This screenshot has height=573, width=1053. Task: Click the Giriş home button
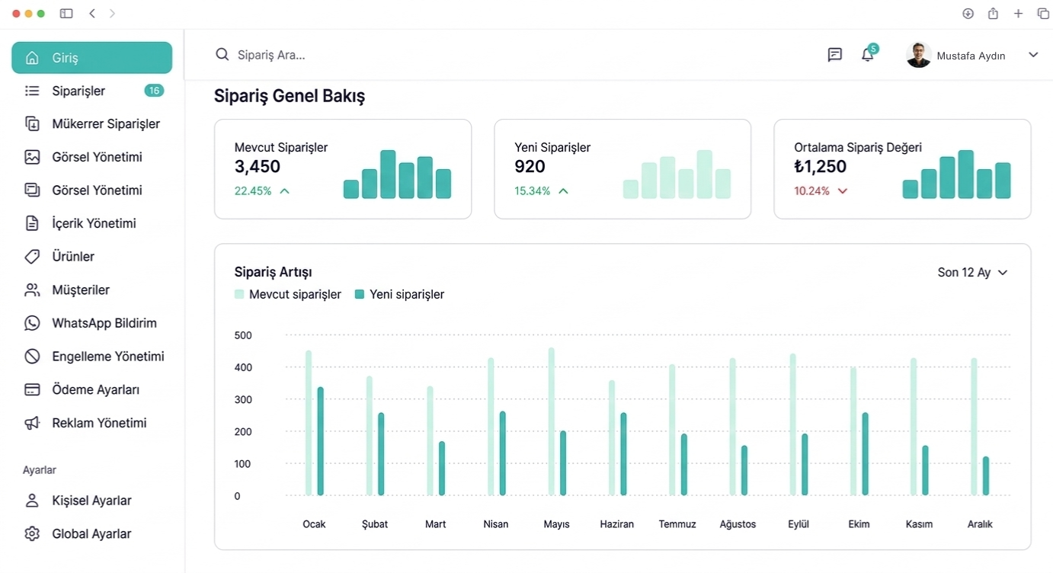91,58
